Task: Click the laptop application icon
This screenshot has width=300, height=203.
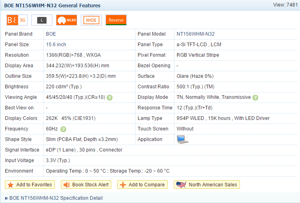Action: (182, 139)
